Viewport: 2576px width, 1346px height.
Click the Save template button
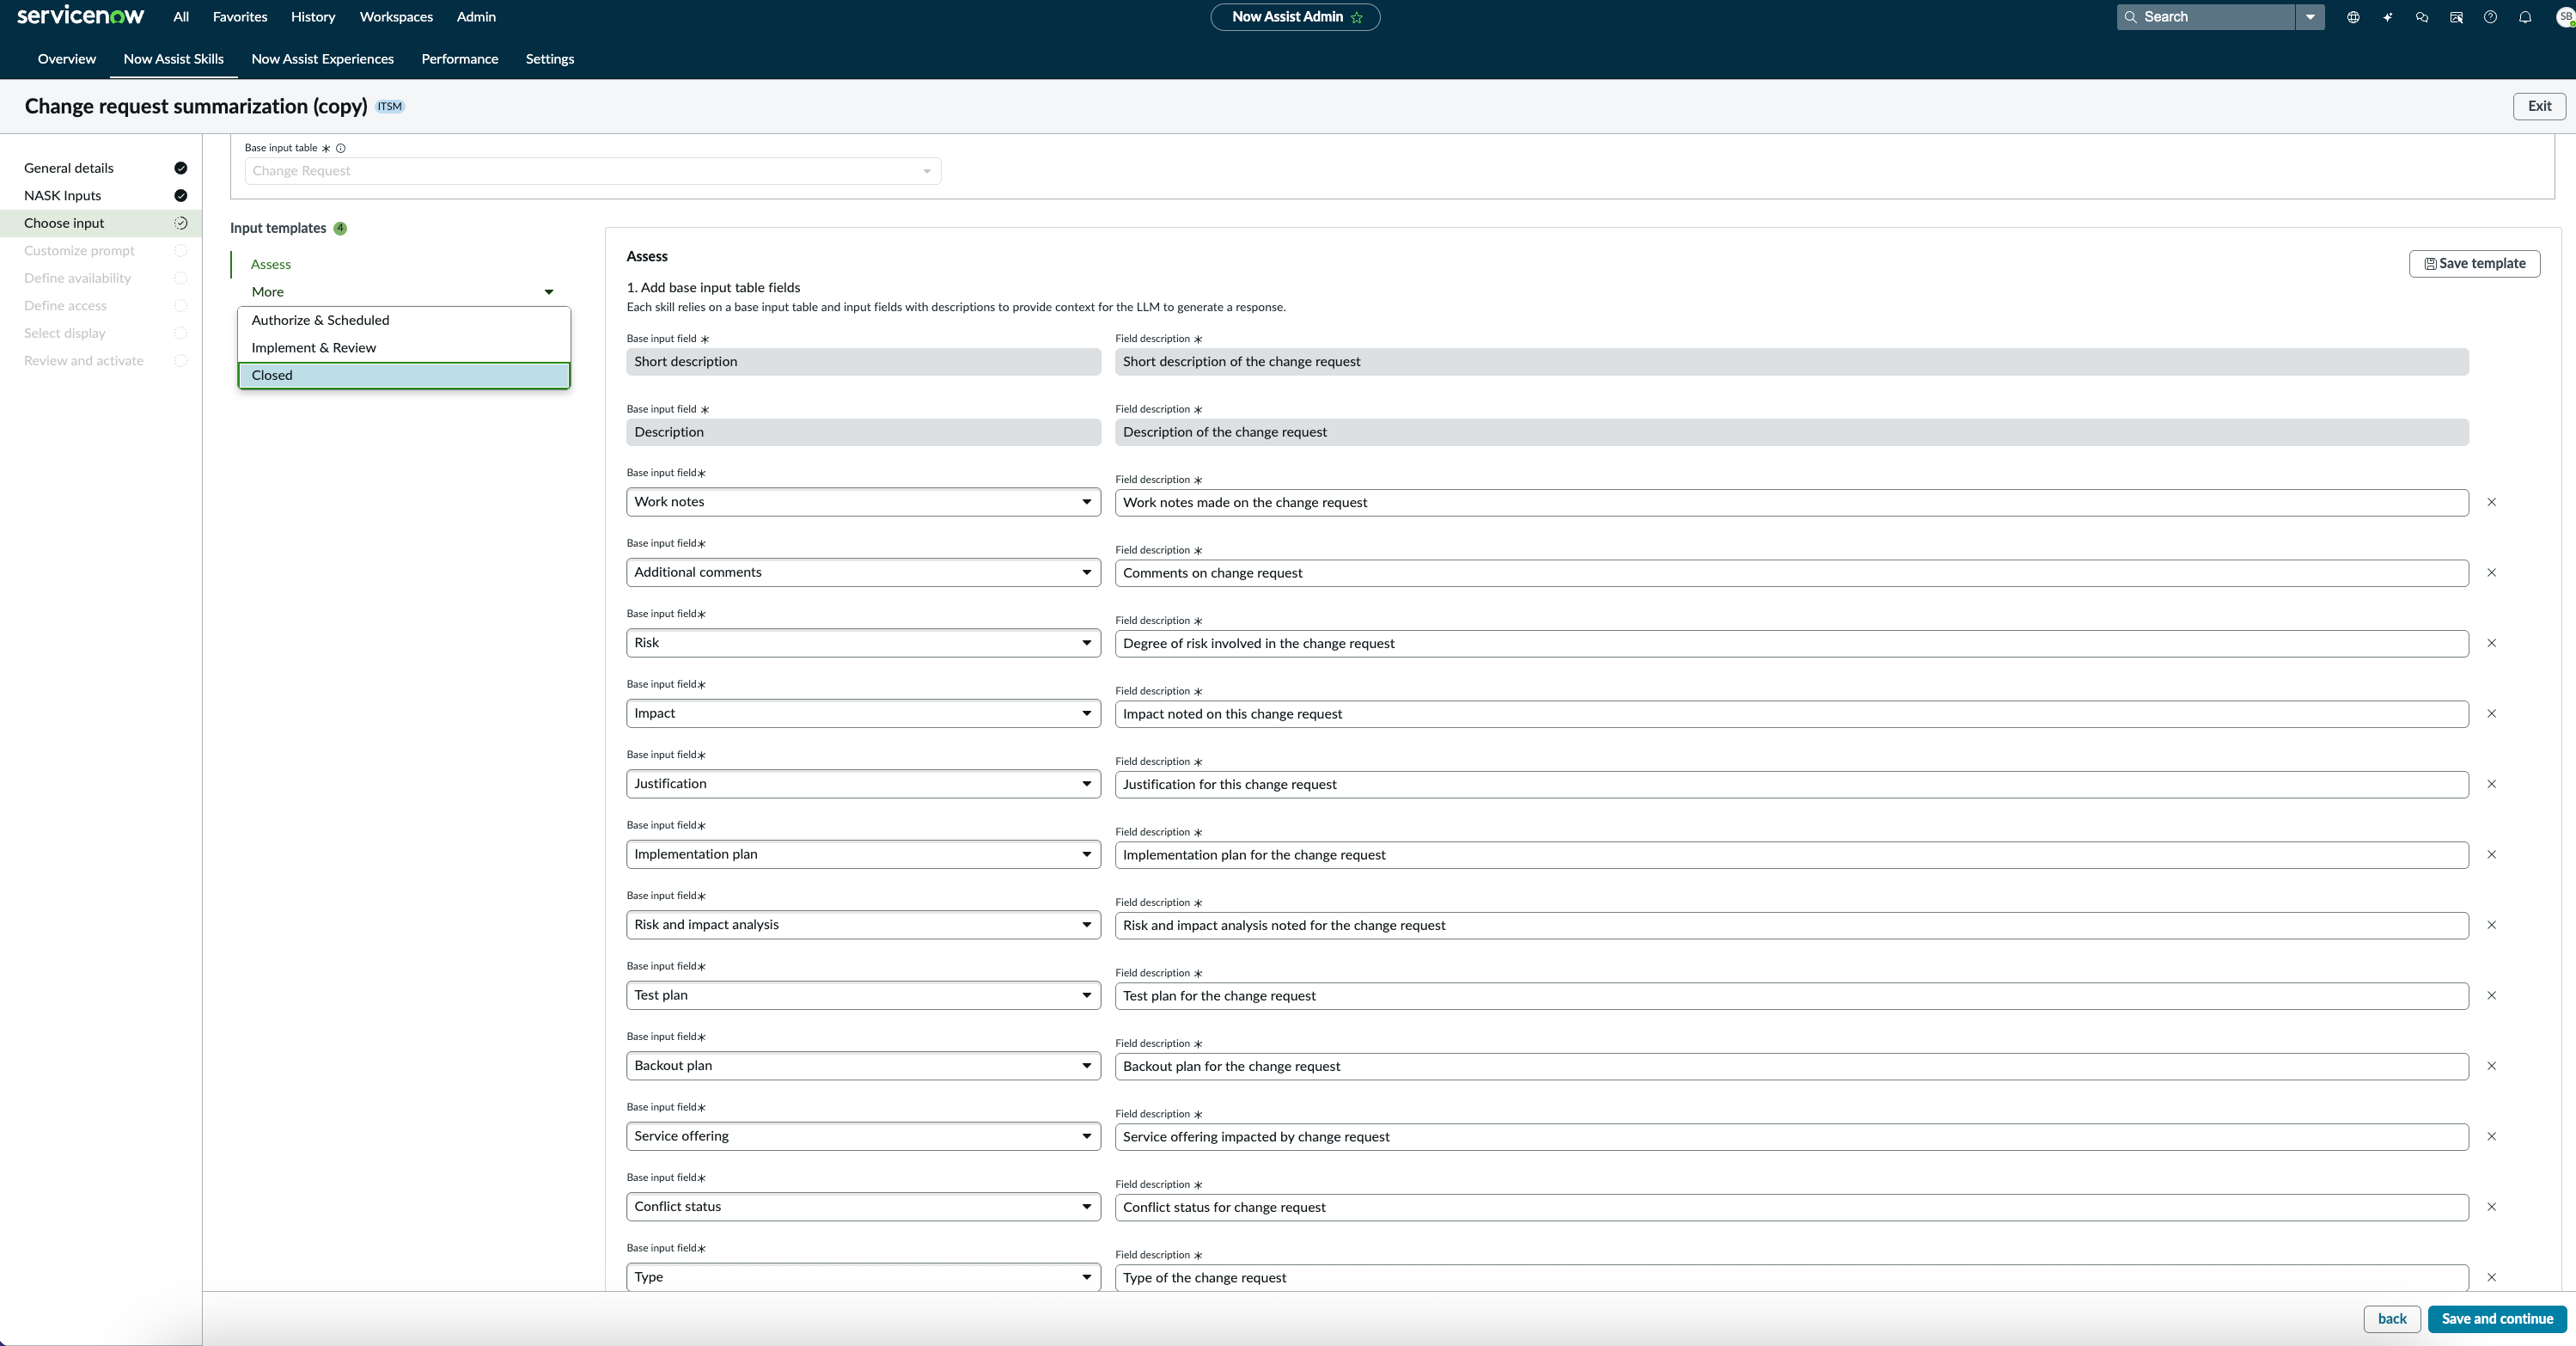(x=2474, y=264)
